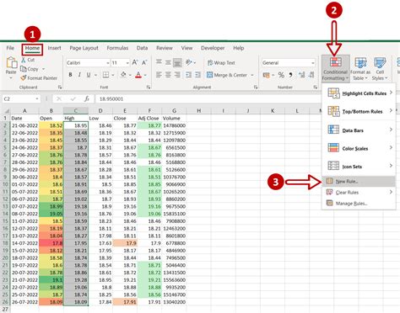Click the Increase Decimal icon
This screenshot has height=313, width=400.
[x=301, y=75]
